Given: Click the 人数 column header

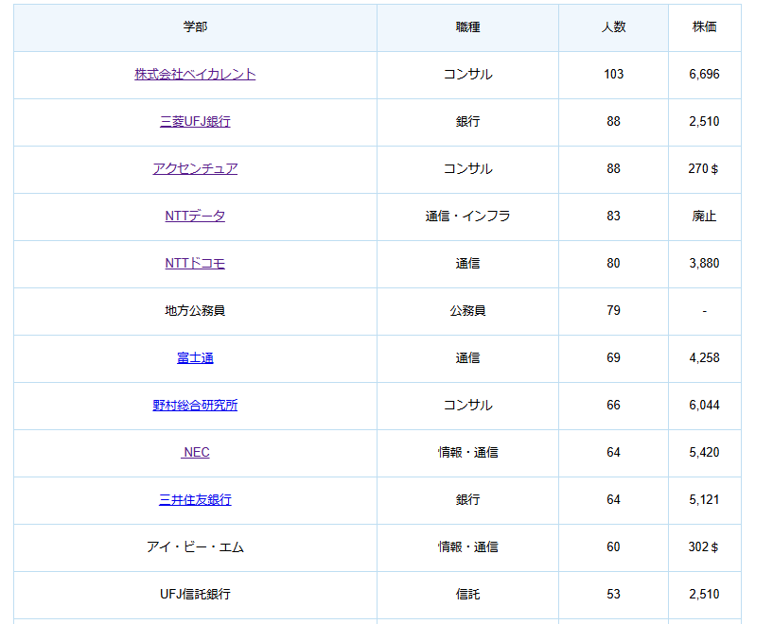Looking at the screenshot, I should point(613,27).
